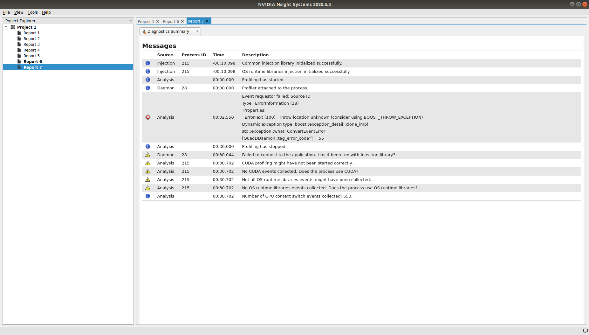
Task: Close the Project 1 tab
Action: coord(158,21)
